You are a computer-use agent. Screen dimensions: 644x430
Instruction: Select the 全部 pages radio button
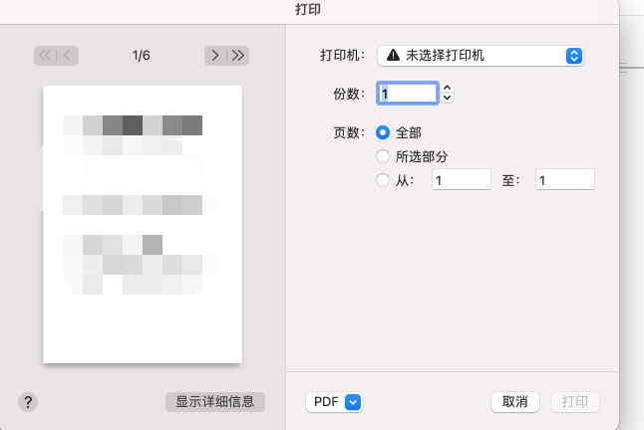coord(383,132)
